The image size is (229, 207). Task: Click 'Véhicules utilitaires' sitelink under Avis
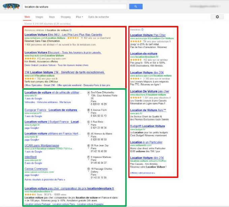pyautogui.click(x=47, y=102)
